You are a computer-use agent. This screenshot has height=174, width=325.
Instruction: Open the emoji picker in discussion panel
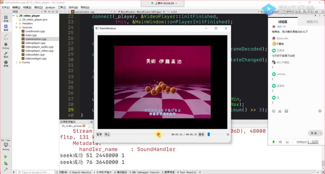(x=274, y=111)
